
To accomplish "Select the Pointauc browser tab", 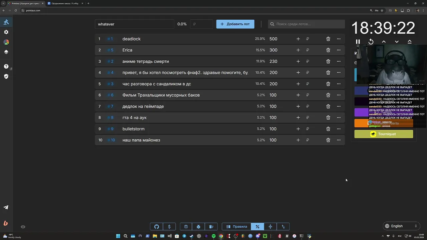I will [x=26, y=3].
